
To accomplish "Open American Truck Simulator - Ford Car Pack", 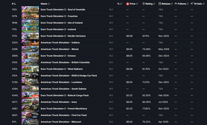I will 64,115.
